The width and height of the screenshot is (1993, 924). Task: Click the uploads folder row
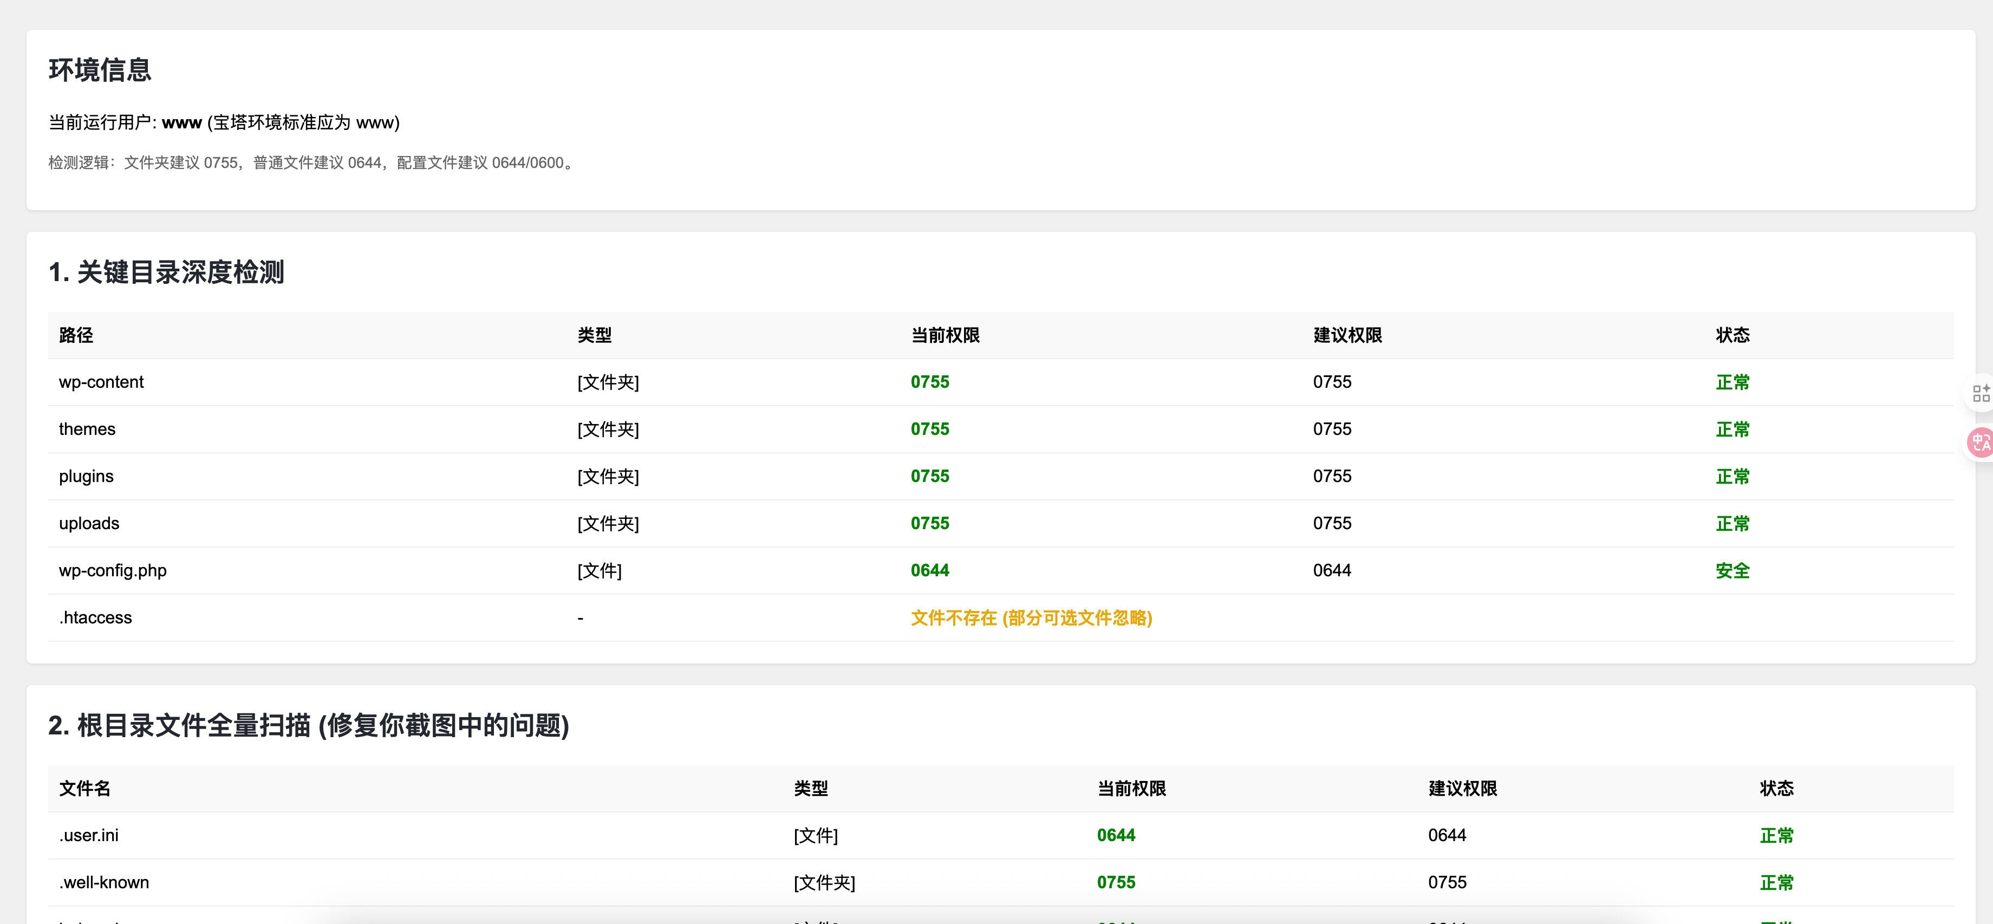[89, 524]
